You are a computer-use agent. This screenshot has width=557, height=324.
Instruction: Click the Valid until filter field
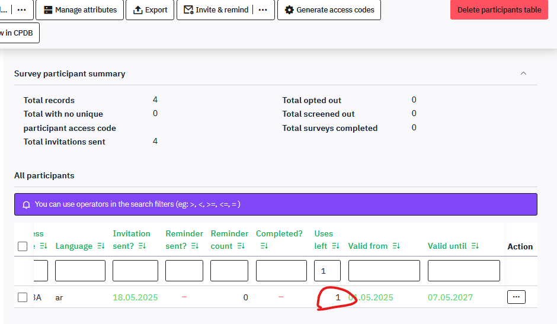(x=463, y=271)
